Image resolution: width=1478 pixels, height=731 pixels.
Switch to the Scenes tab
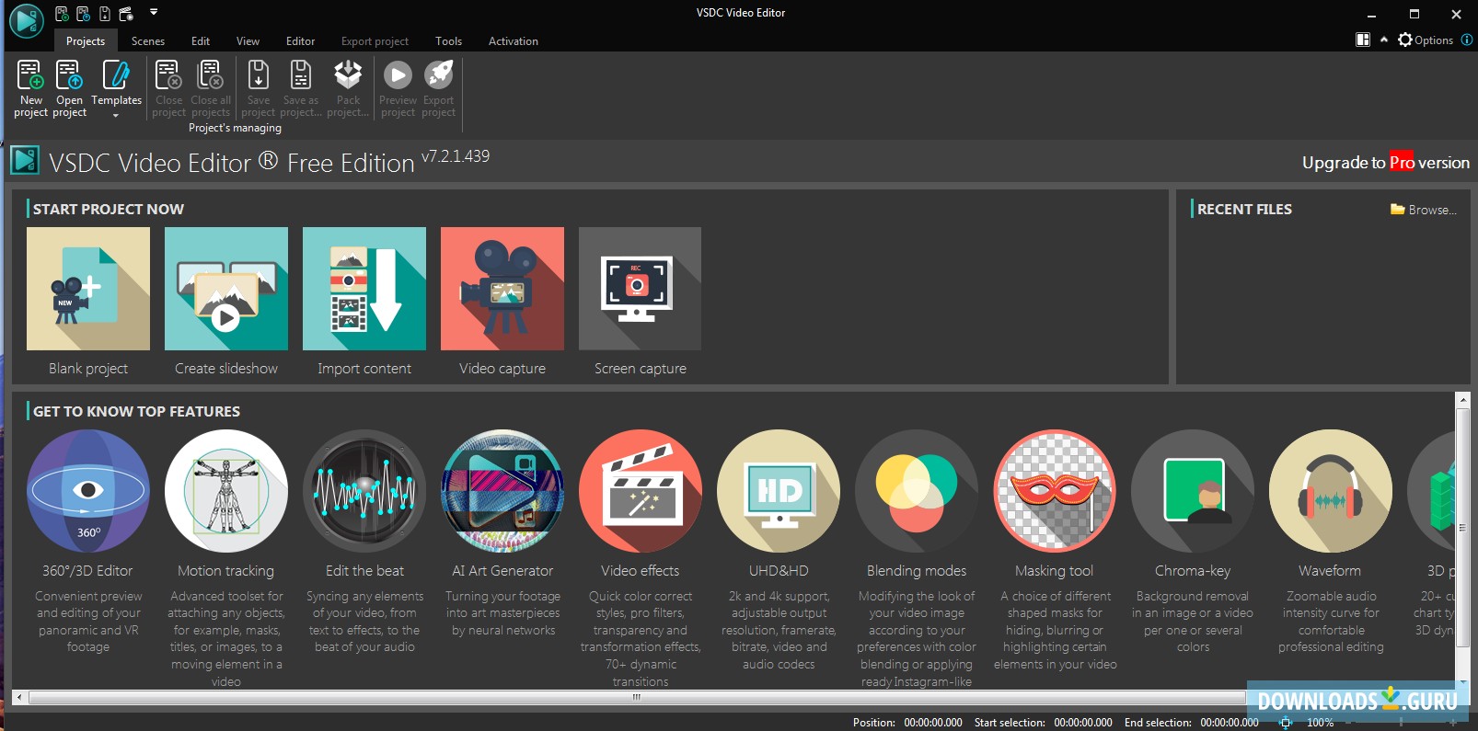pos(148,40)
